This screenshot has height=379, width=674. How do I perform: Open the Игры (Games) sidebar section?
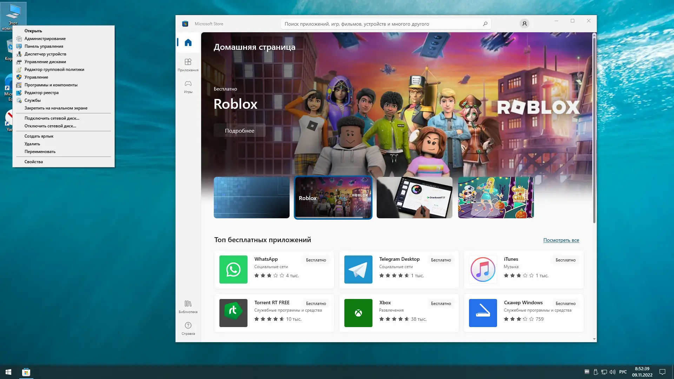pos(188,86)
